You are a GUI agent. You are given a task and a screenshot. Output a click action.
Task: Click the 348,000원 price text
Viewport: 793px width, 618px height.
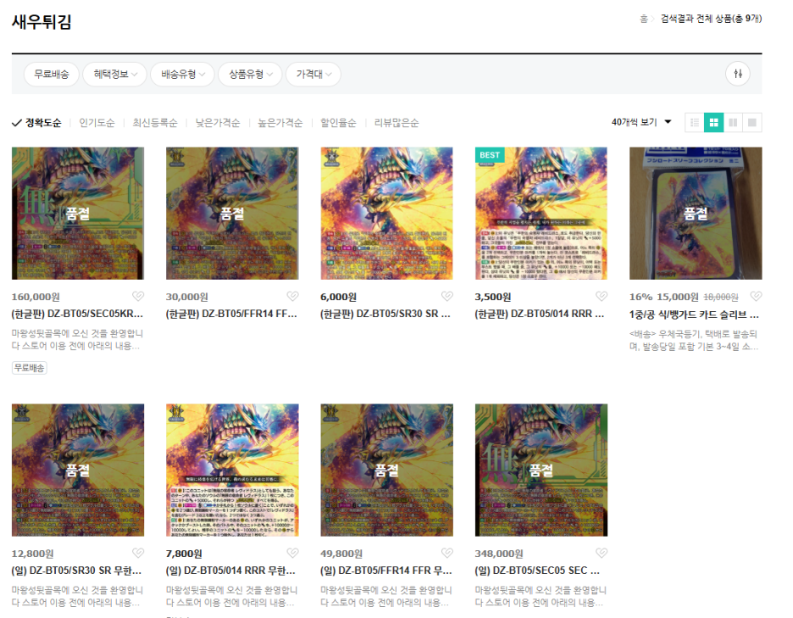coord(499,554)
